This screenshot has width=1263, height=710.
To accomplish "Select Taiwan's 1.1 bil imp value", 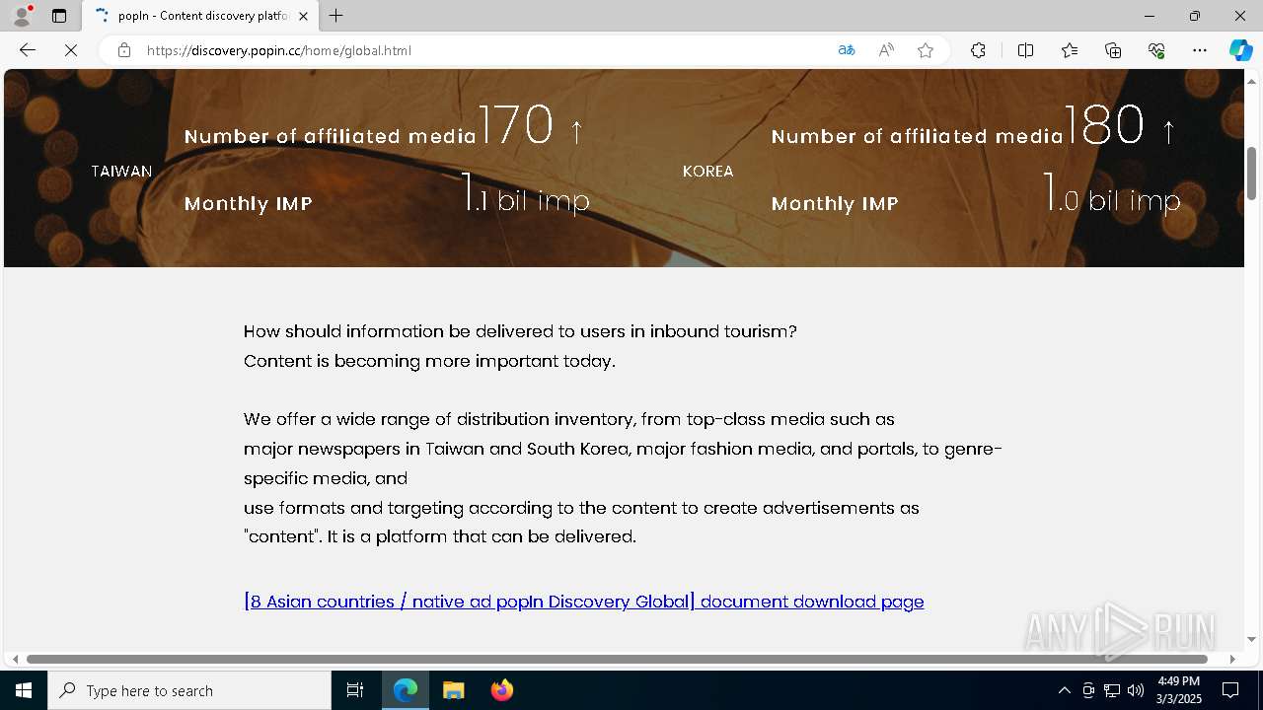I will [x=525, y=194].
